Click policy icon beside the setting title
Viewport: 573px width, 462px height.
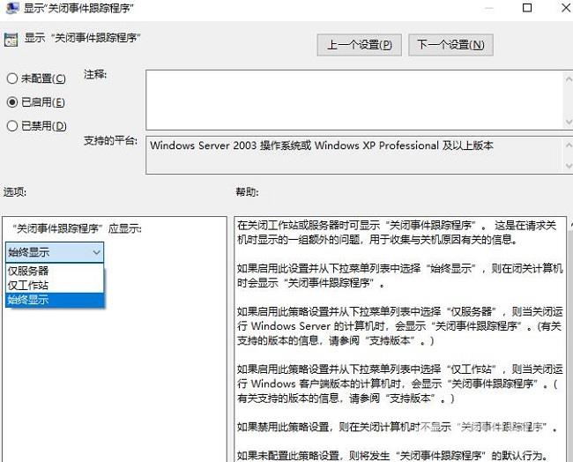[11, 39]
